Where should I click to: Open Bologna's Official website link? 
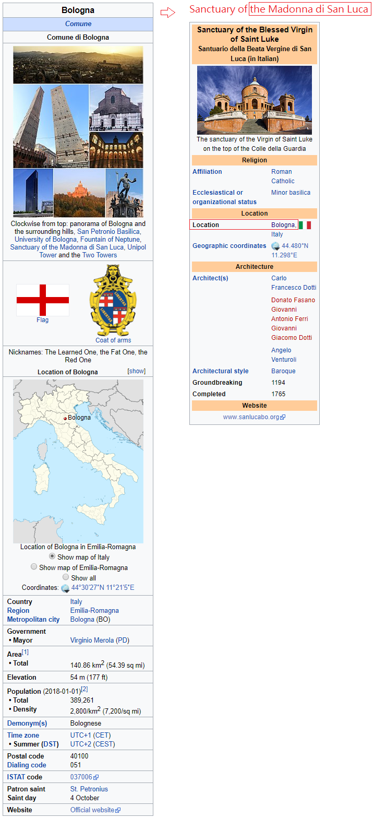click(92, 810)
